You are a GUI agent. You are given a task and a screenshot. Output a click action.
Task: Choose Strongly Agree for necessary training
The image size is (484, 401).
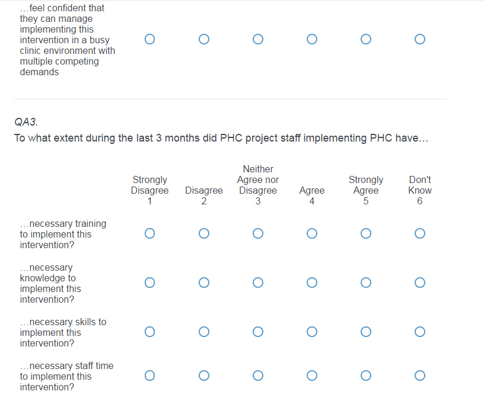point(366,233)
